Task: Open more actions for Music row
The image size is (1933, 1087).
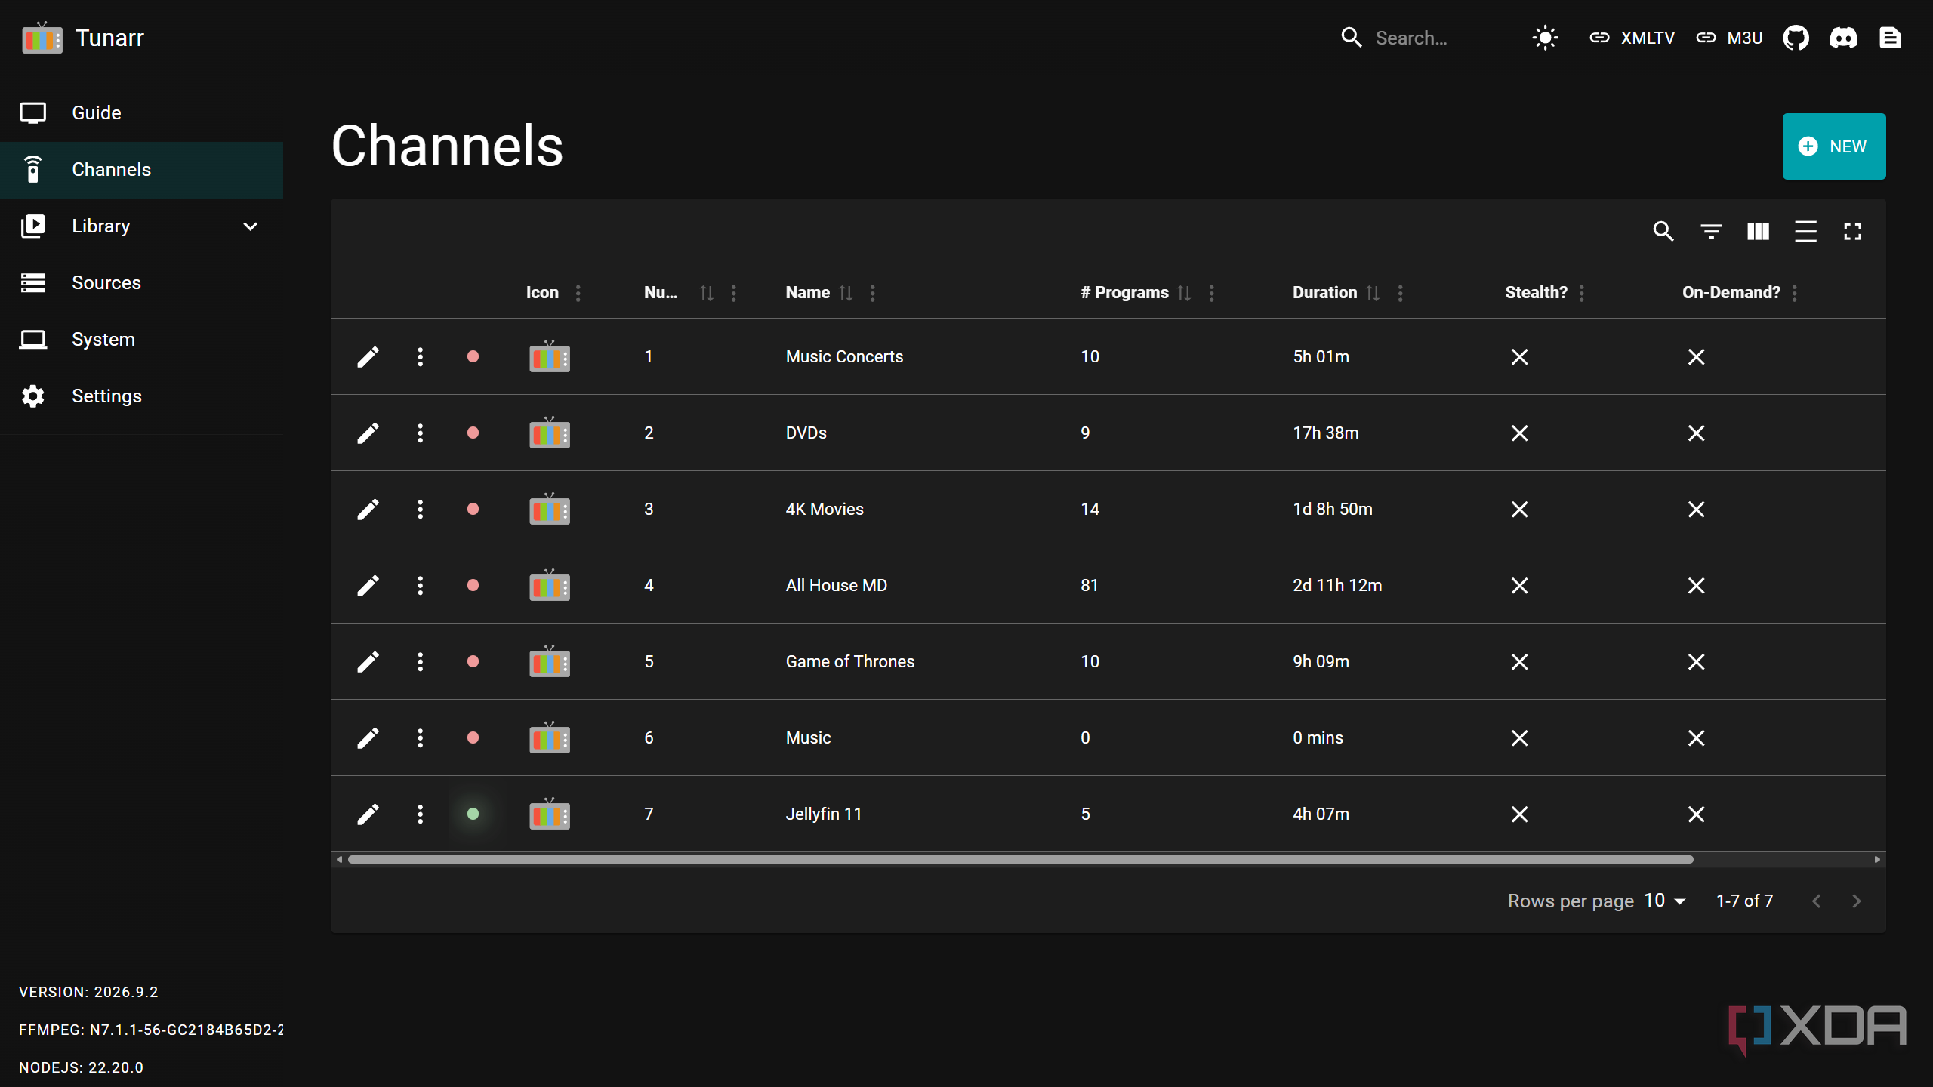Action: (x=420, y=738)
